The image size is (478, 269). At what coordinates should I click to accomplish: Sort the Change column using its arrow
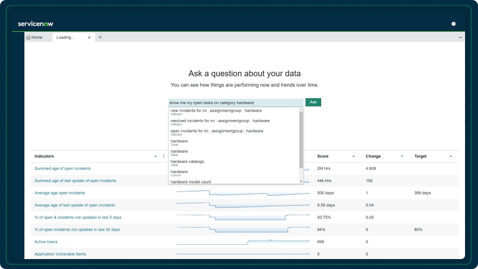coord(402,156)
